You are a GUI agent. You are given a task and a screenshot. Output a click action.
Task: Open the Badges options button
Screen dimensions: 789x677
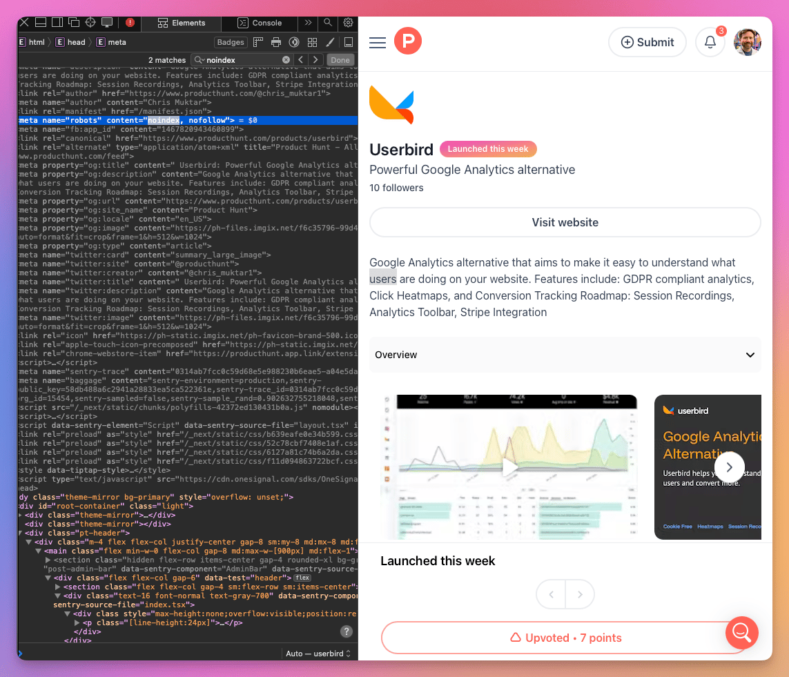click(x=231, y=42)
